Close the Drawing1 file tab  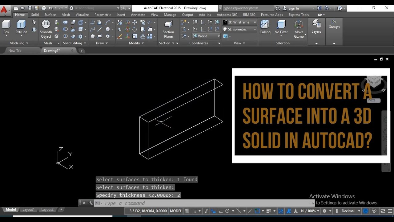[x=72, y=51]
